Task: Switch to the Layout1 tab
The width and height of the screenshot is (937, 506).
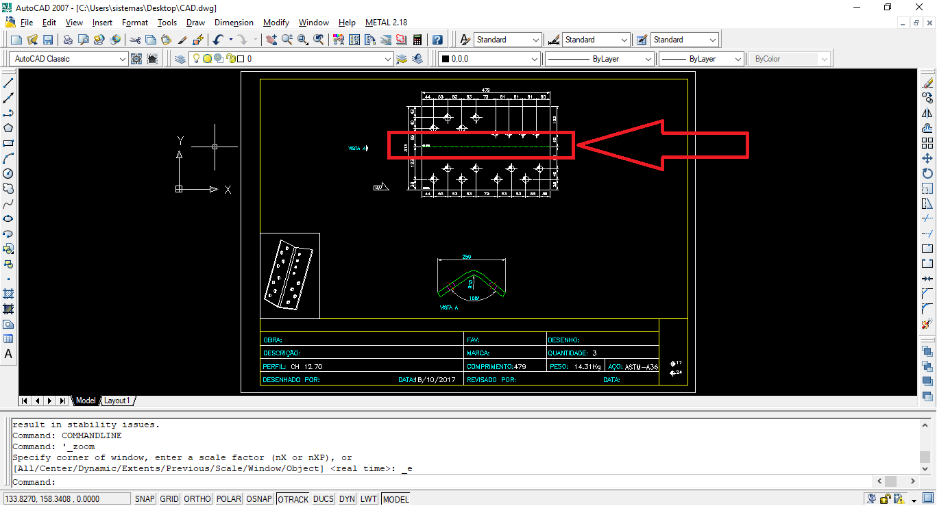Action: pos(117,401)
